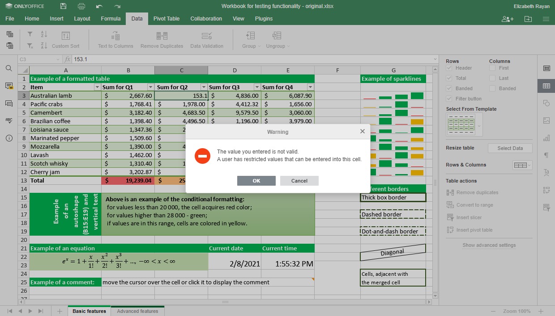Open the Sum for Q2 filter dropdown

pos(204,87)
